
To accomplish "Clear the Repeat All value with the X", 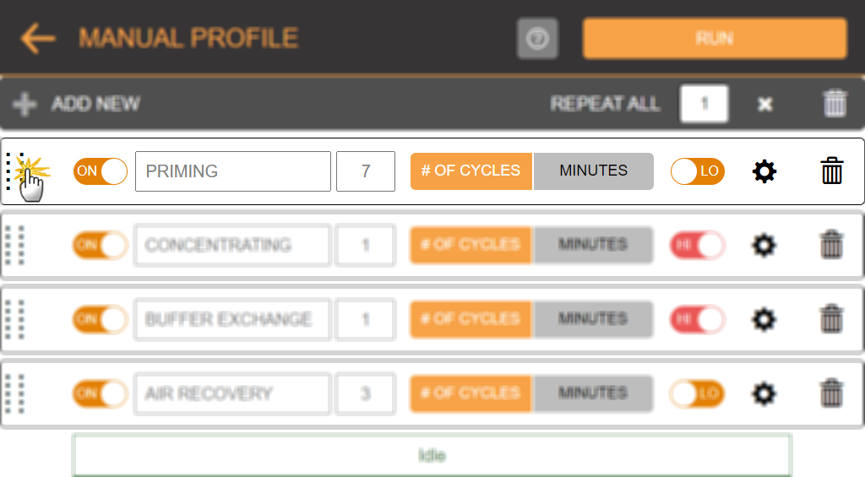I will coord(764,104).
